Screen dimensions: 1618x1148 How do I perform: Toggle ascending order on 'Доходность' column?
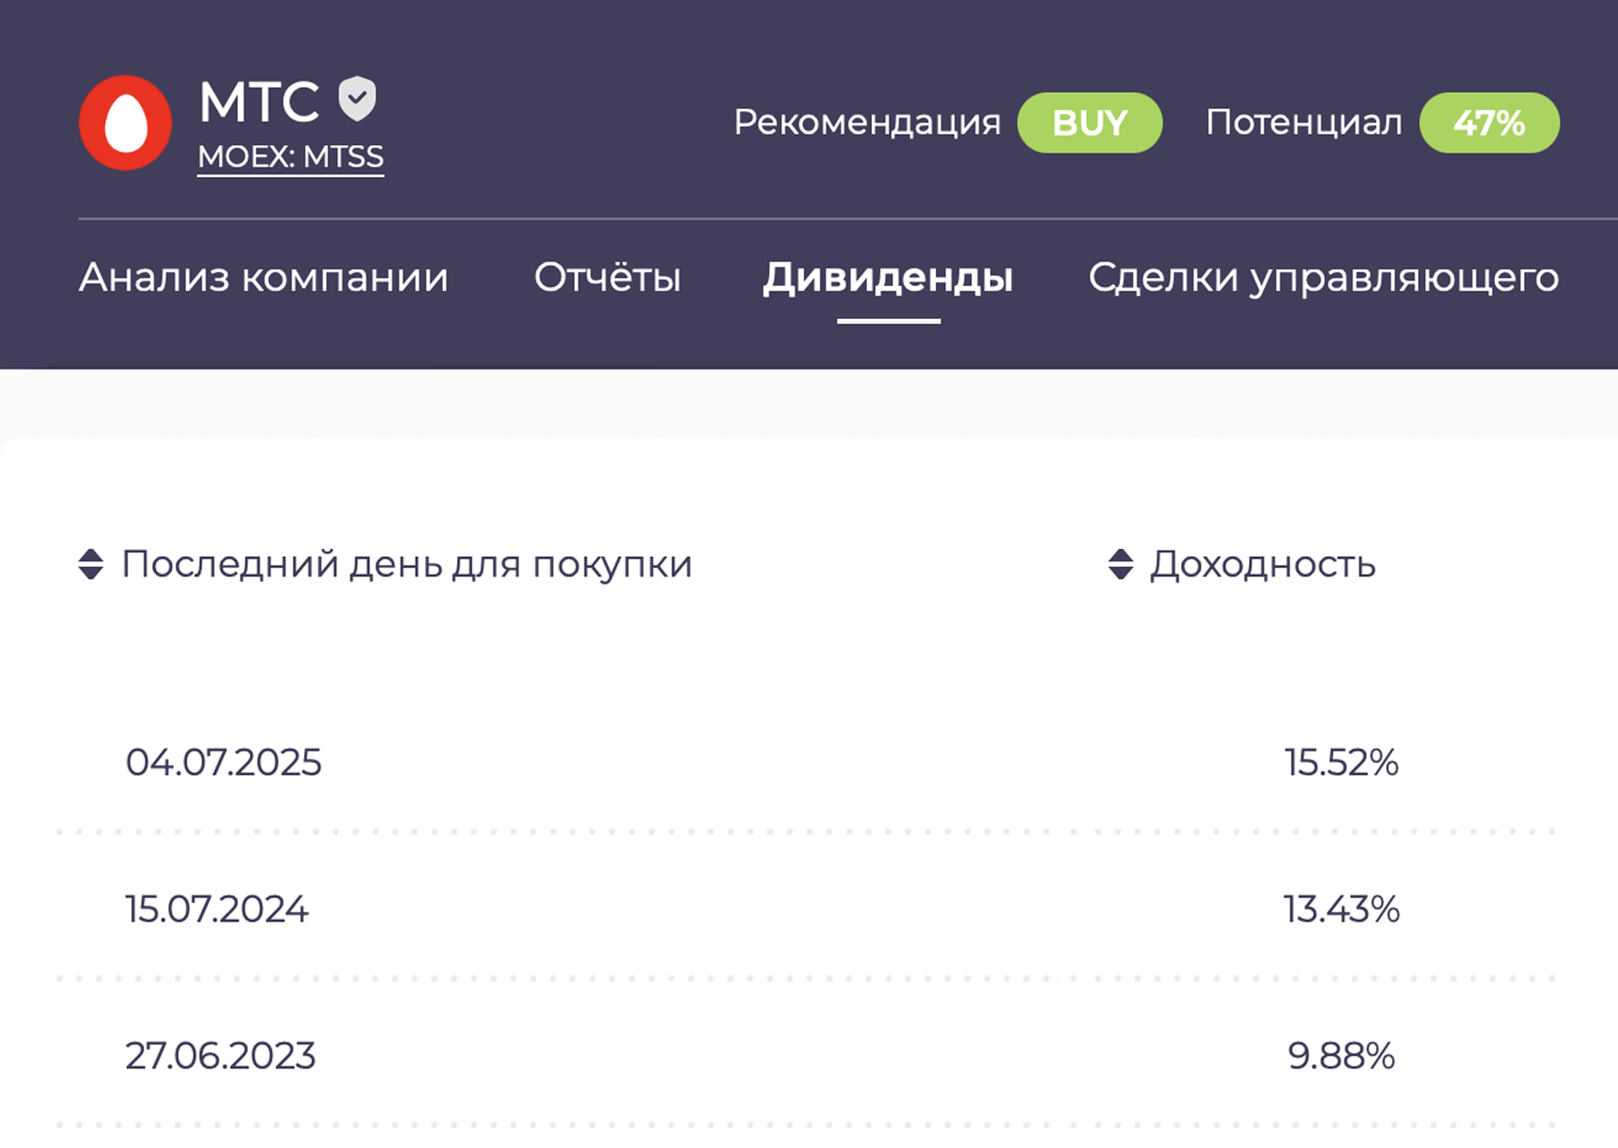tap(1119, 556)
